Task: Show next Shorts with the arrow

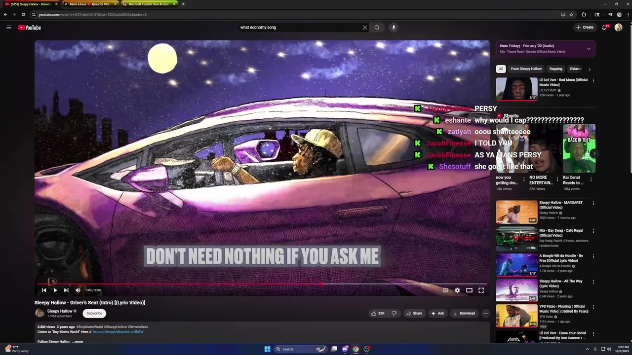Action: (594, 153)
